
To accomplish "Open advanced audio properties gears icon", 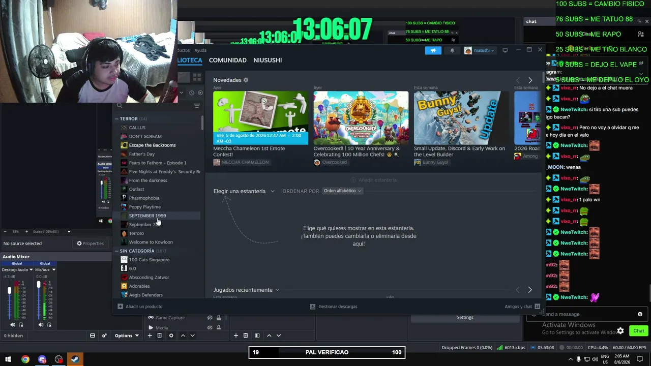I will coord(104,335).
